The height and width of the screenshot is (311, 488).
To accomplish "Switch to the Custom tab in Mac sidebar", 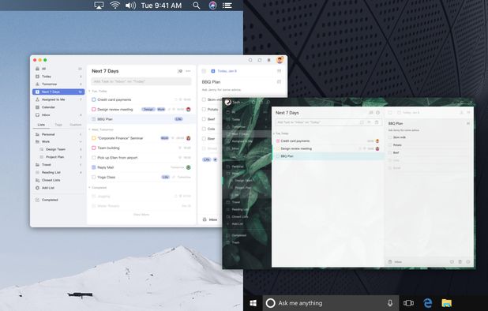I will pyautogui.click(x=75, y=125).
